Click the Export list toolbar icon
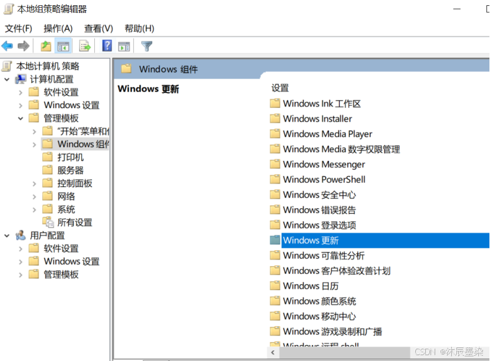 (x=85, y=46)
